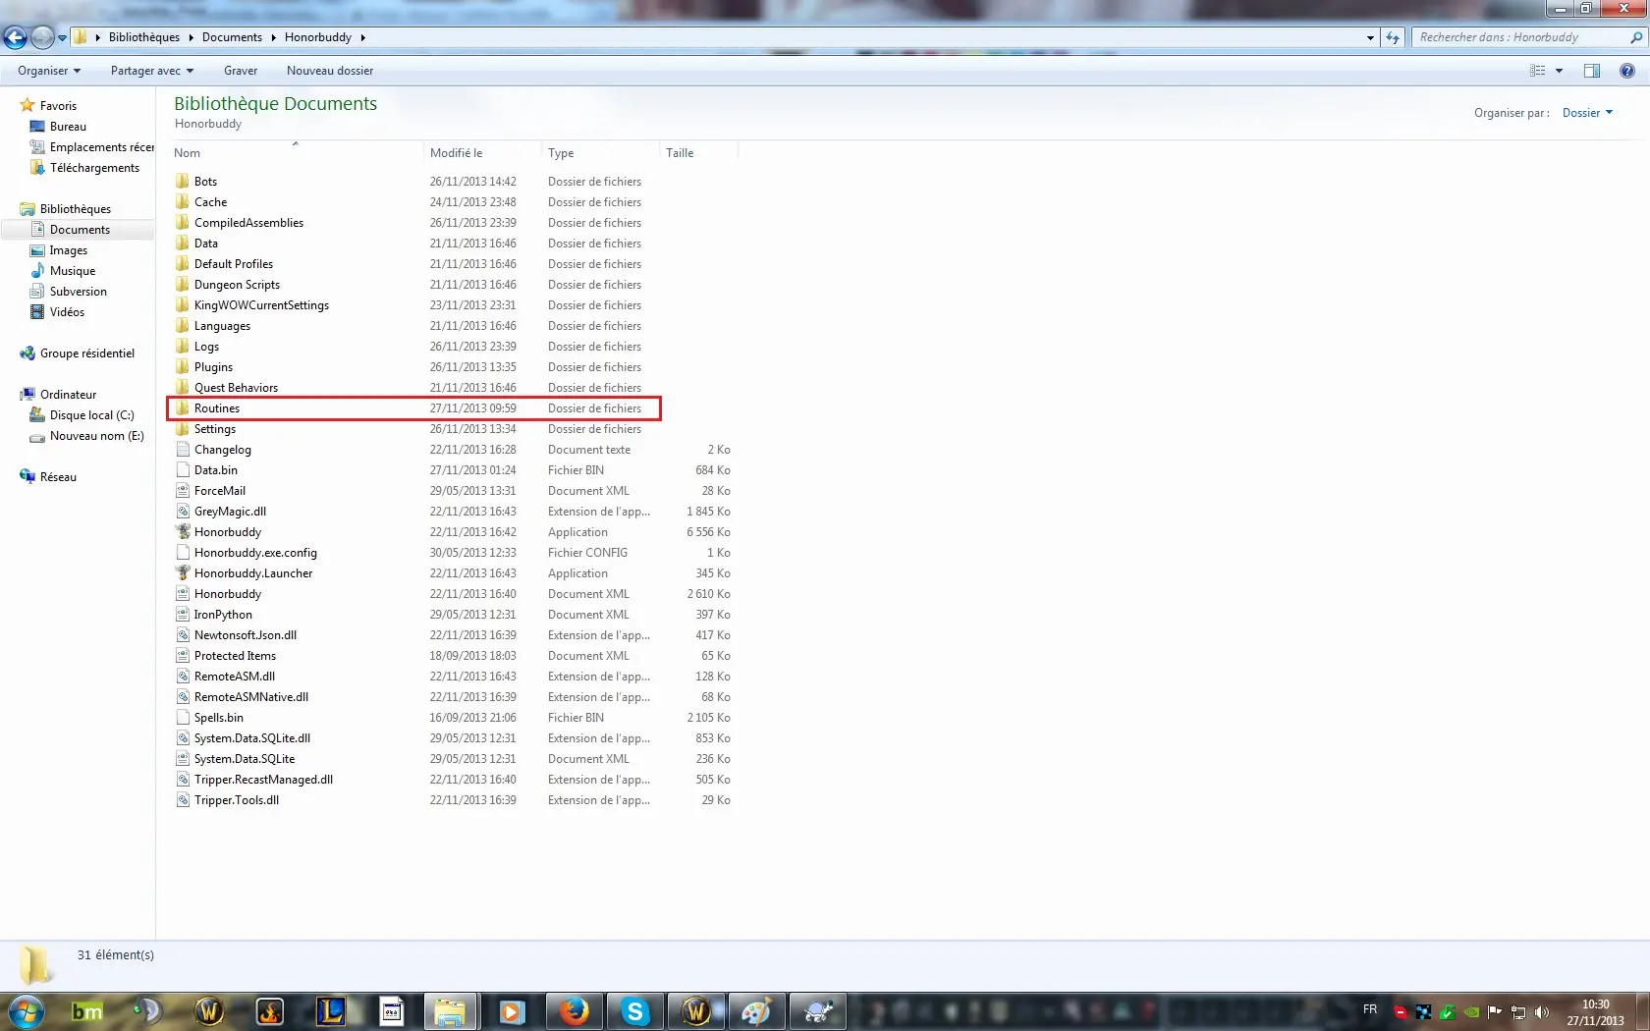Click the help question mark icon
Viewport: 1650px width, 1031px height.
[1627, 71]
